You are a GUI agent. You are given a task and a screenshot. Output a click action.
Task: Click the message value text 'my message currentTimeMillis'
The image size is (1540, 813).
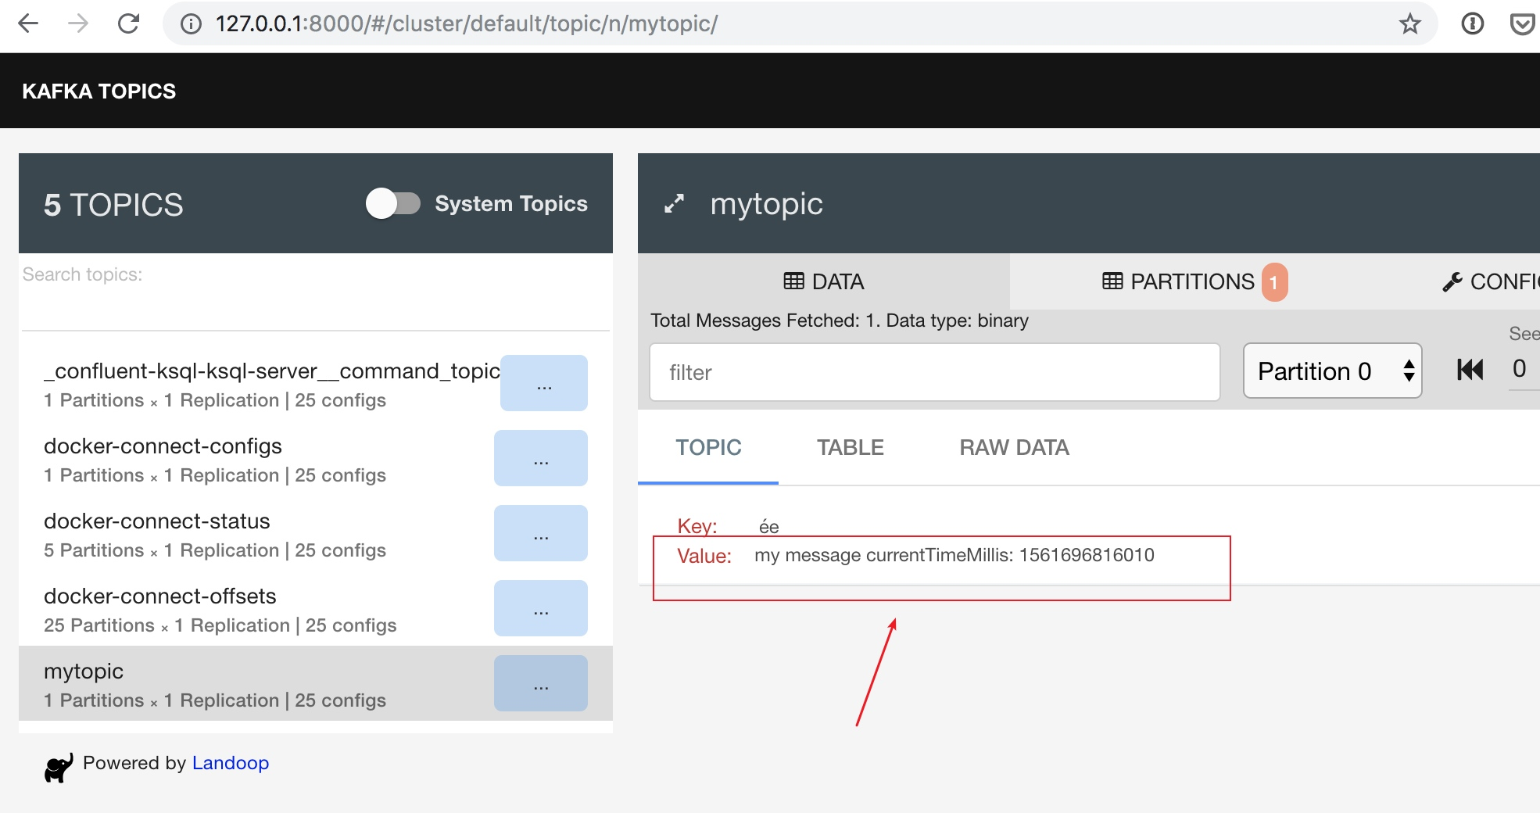[954, 555]
